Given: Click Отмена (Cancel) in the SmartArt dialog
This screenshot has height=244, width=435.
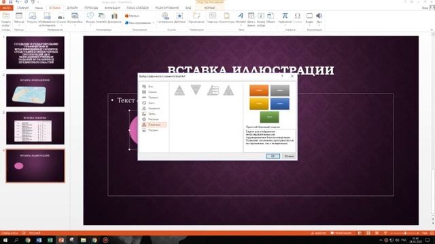Looking at the screenshot, I should (289, 157).
